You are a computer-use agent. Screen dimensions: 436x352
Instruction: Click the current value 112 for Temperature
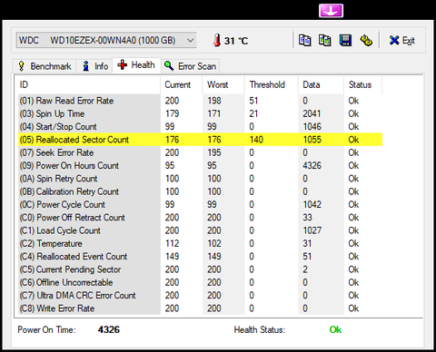[172, 244]
